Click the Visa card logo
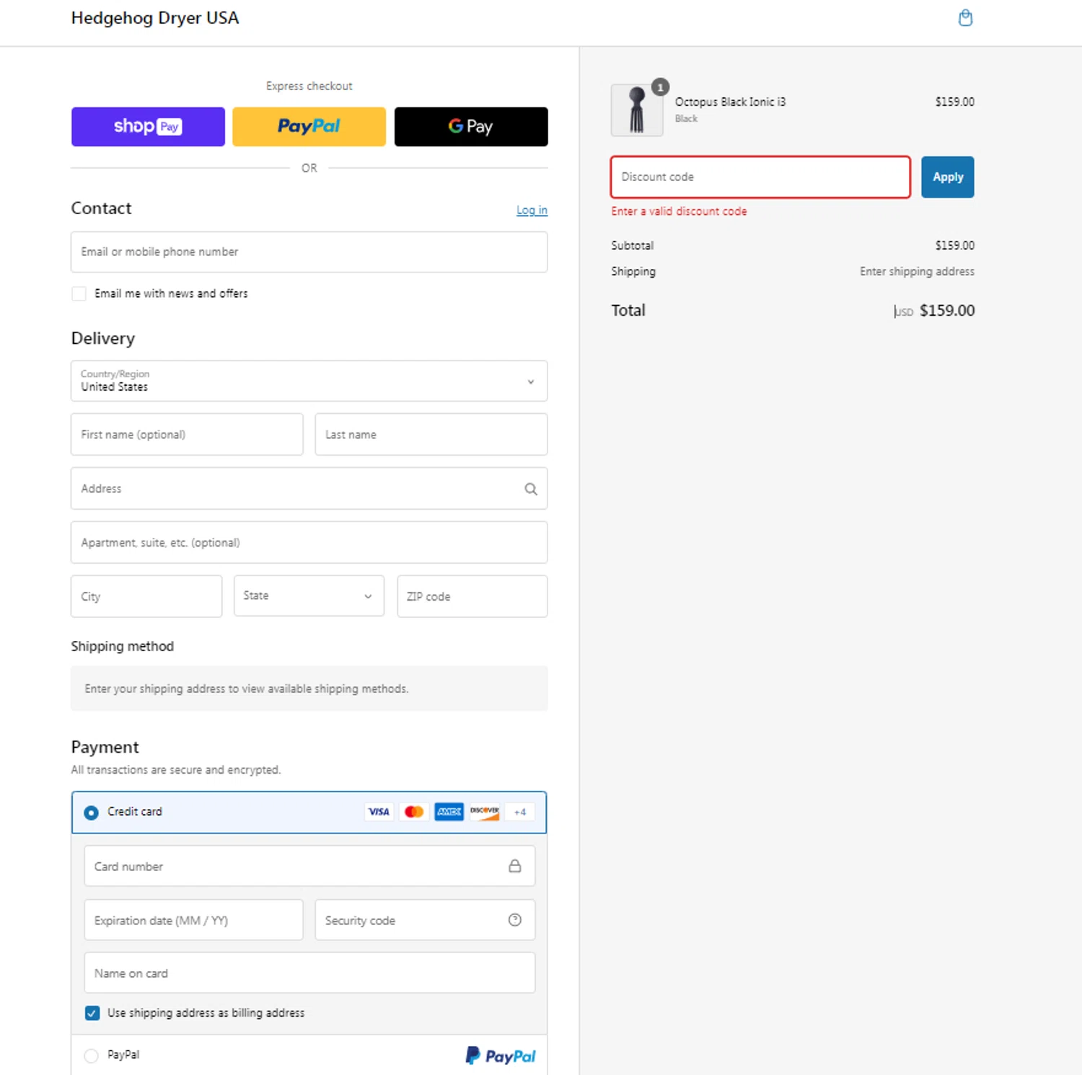 [x=379, y=812]
